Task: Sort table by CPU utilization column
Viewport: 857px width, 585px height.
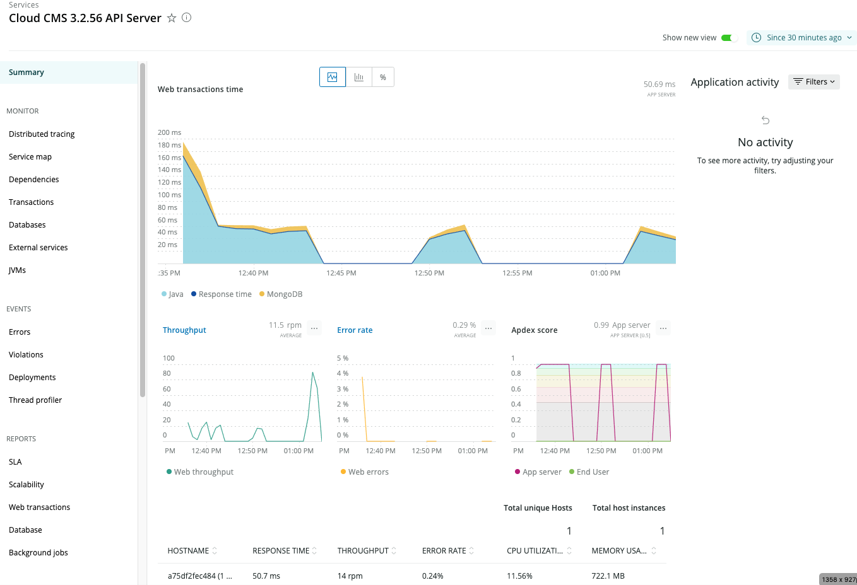Action: tap(540, 551)
